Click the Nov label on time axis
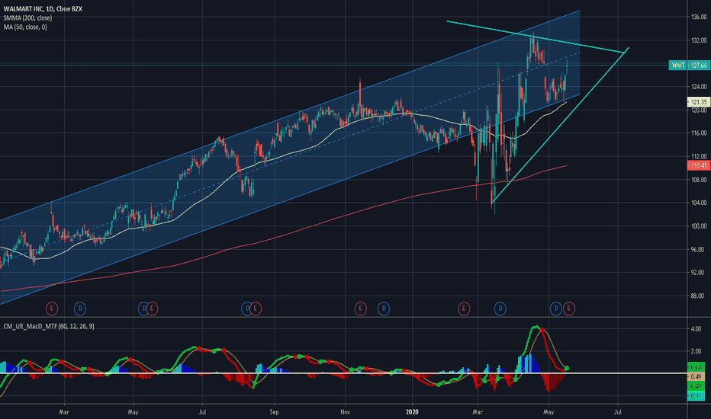 coord(346,412)
